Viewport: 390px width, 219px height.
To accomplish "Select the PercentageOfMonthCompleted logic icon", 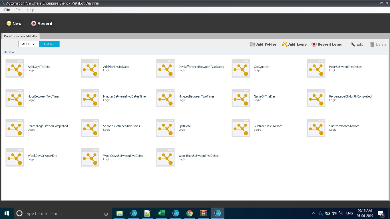I will (x=316, y=98).
